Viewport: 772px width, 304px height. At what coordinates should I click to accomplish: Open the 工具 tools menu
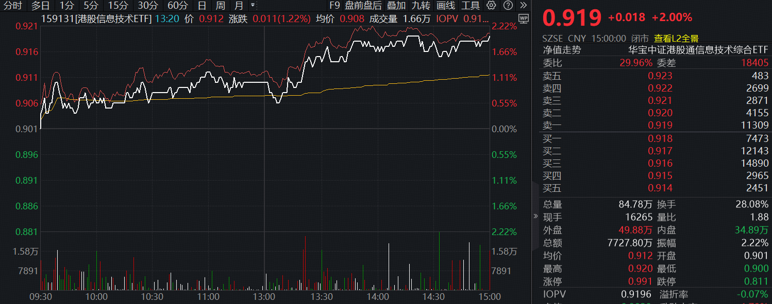point(470,6)
